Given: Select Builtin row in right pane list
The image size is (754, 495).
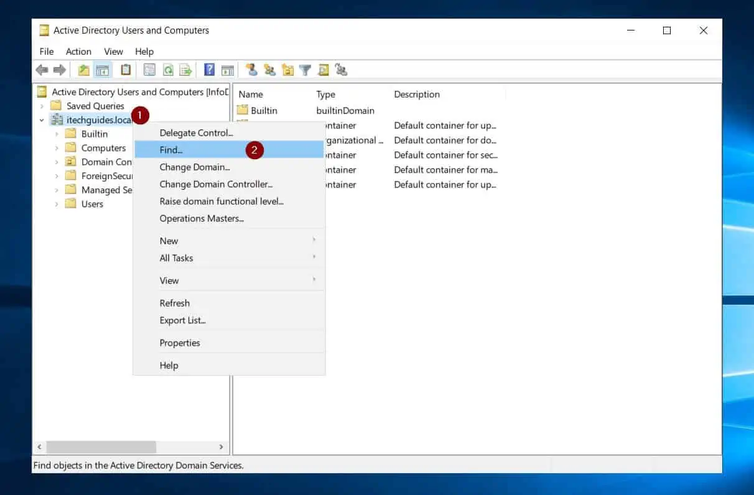Looking at the screenshot, I should pyautogui.click(x=264, y=111).
